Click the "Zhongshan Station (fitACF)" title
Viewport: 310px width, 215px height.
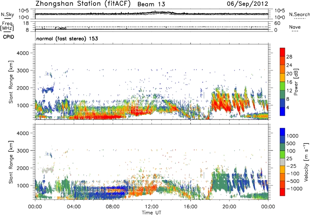[83, 4]
